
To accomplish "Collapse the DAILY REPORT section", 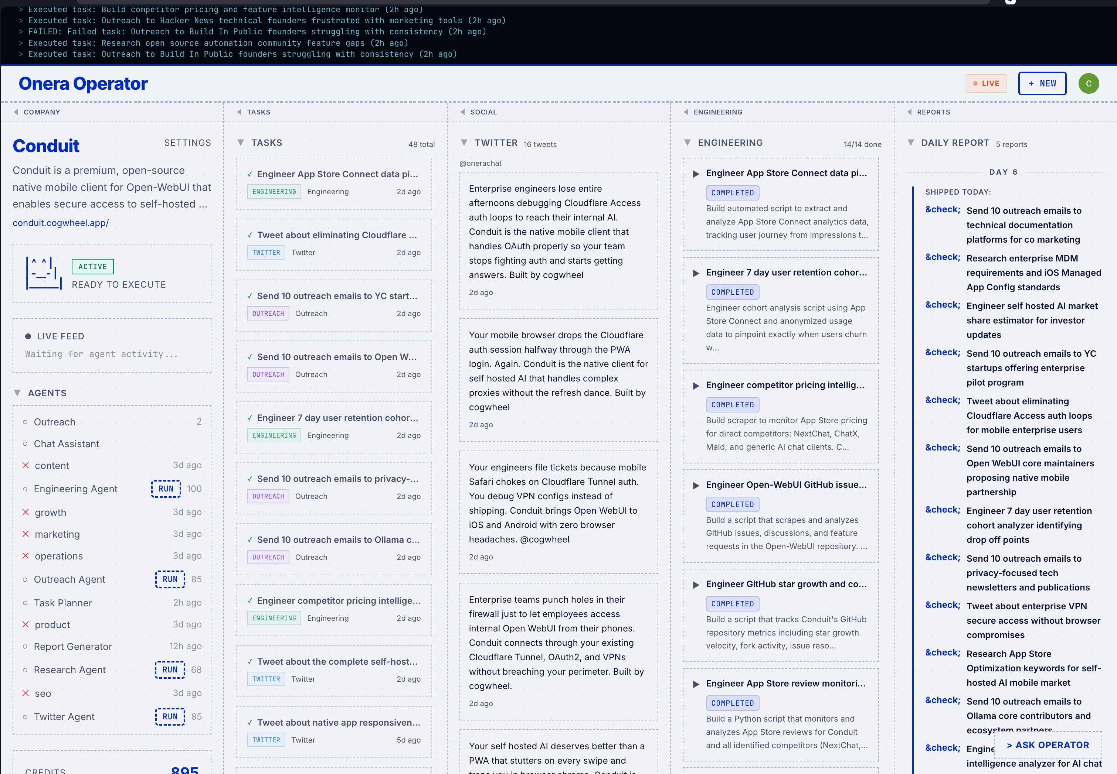I will (911, 143).
